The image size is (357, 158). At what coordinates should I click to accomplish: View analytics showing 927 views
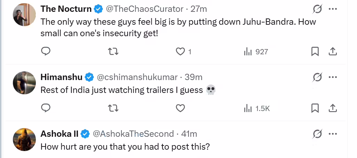click(256, 52)
